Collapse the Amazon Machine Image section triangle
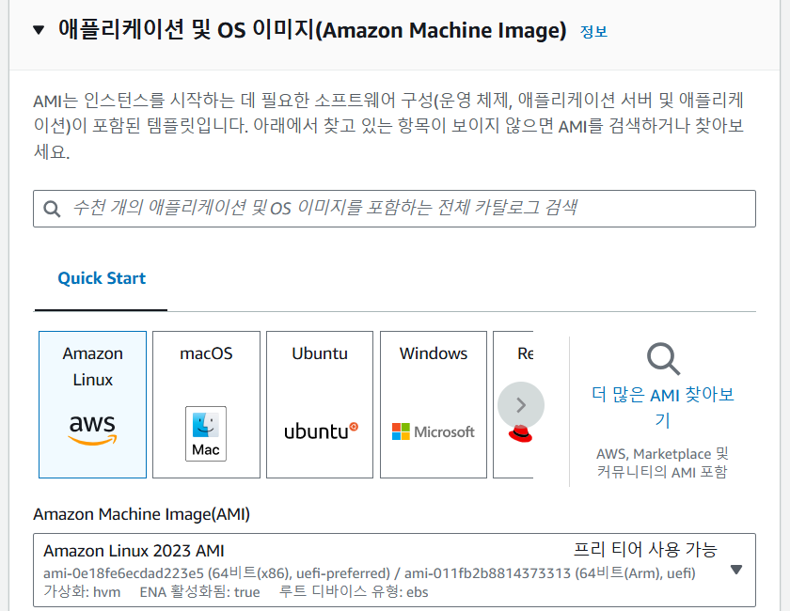This screenshot has height=611, width=790. pyautogui.click(x=39, y=30)
